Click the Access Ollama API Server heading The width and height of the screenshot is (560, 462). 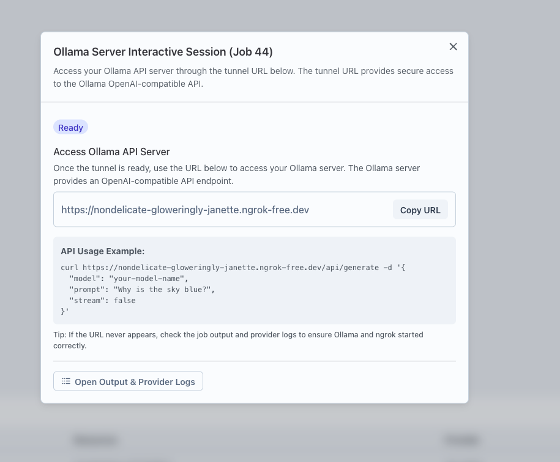111,152
